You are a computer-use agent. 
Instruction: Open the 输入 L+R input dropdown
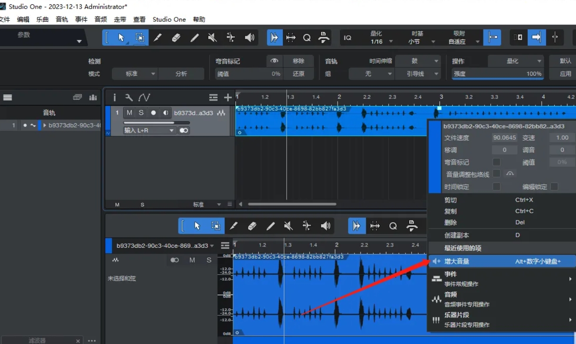click(150, 130)
